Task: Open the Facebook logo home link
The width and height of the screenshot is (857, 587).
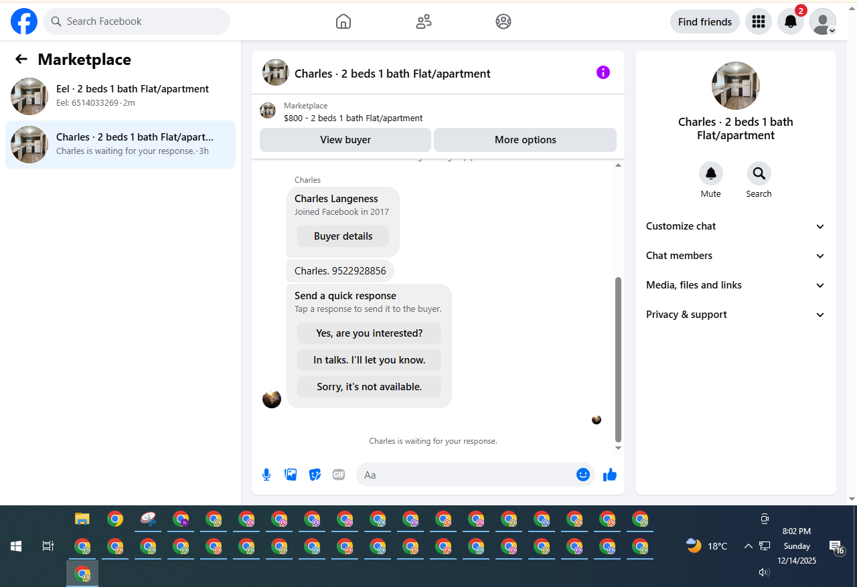Action: (24, 21)
